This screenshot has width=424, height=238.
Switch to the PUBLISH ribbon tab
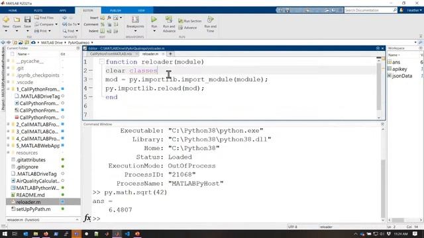115,11
